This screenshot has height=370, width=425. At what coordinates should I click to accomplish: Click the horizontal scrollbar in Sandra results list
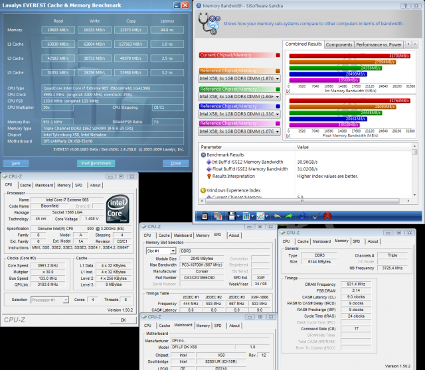click(x=302, y=201)
